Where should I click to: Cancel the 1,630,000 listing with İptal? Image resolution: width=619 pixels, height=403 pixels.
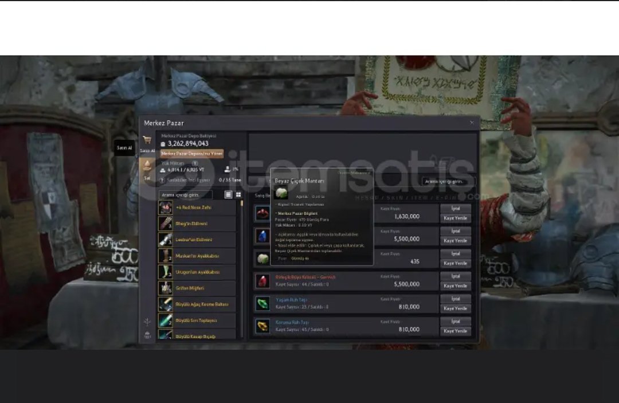[456, 209]
